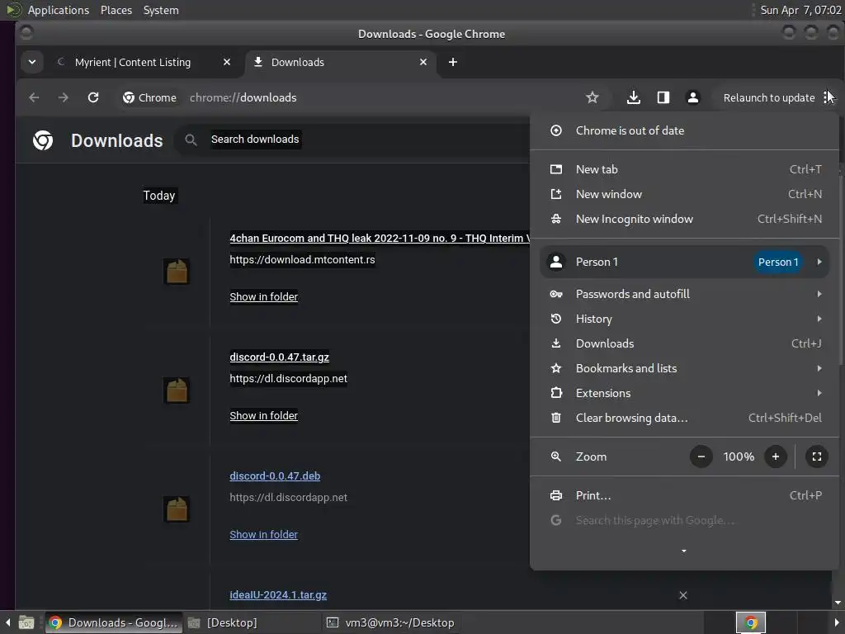Click the package icon for 4chan Eurocom leak
This screenshot has width=845, height=634.
coord(177,271)
